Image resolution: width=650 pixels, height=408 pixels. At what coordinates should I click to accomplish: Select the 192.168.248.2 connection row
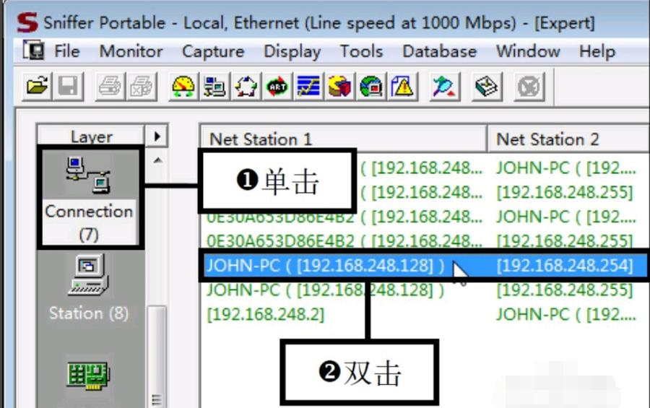(x=423, y=314)
